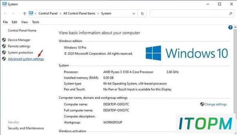Minimize the System window
Viewport: 237px width, 135px height.
click(x=208, y=4)
